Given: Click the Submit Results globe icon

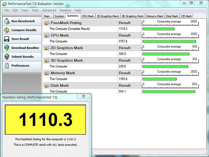Looking at the screenshot, I should click(7, 57).
